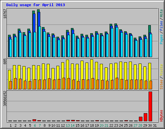Select the cyan Pages bar for day 22
Image resolution: width=165 pixels, height=129 pixels.
coord(112,43)
